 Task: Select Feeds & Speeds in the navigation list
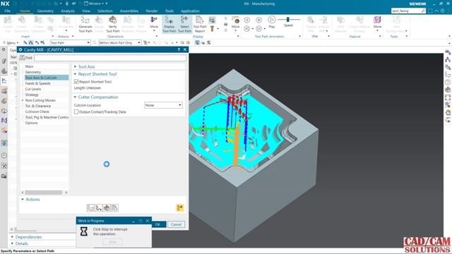coord(37,83)
